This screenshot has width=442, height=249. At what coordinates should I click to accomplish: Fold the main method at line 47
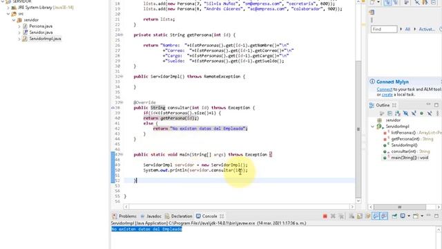pyautogui.click(x=122, y=155)
